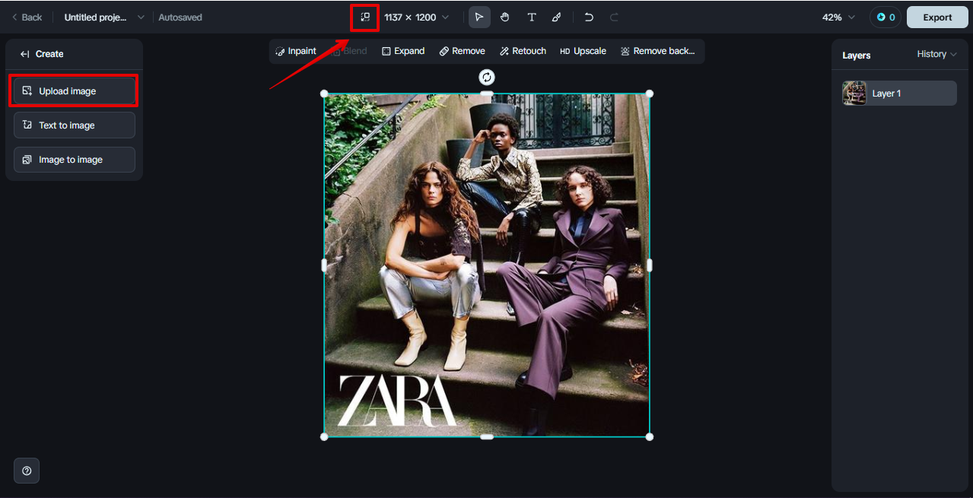Click the ZARA image on canvas

click(x=487, y=265)
